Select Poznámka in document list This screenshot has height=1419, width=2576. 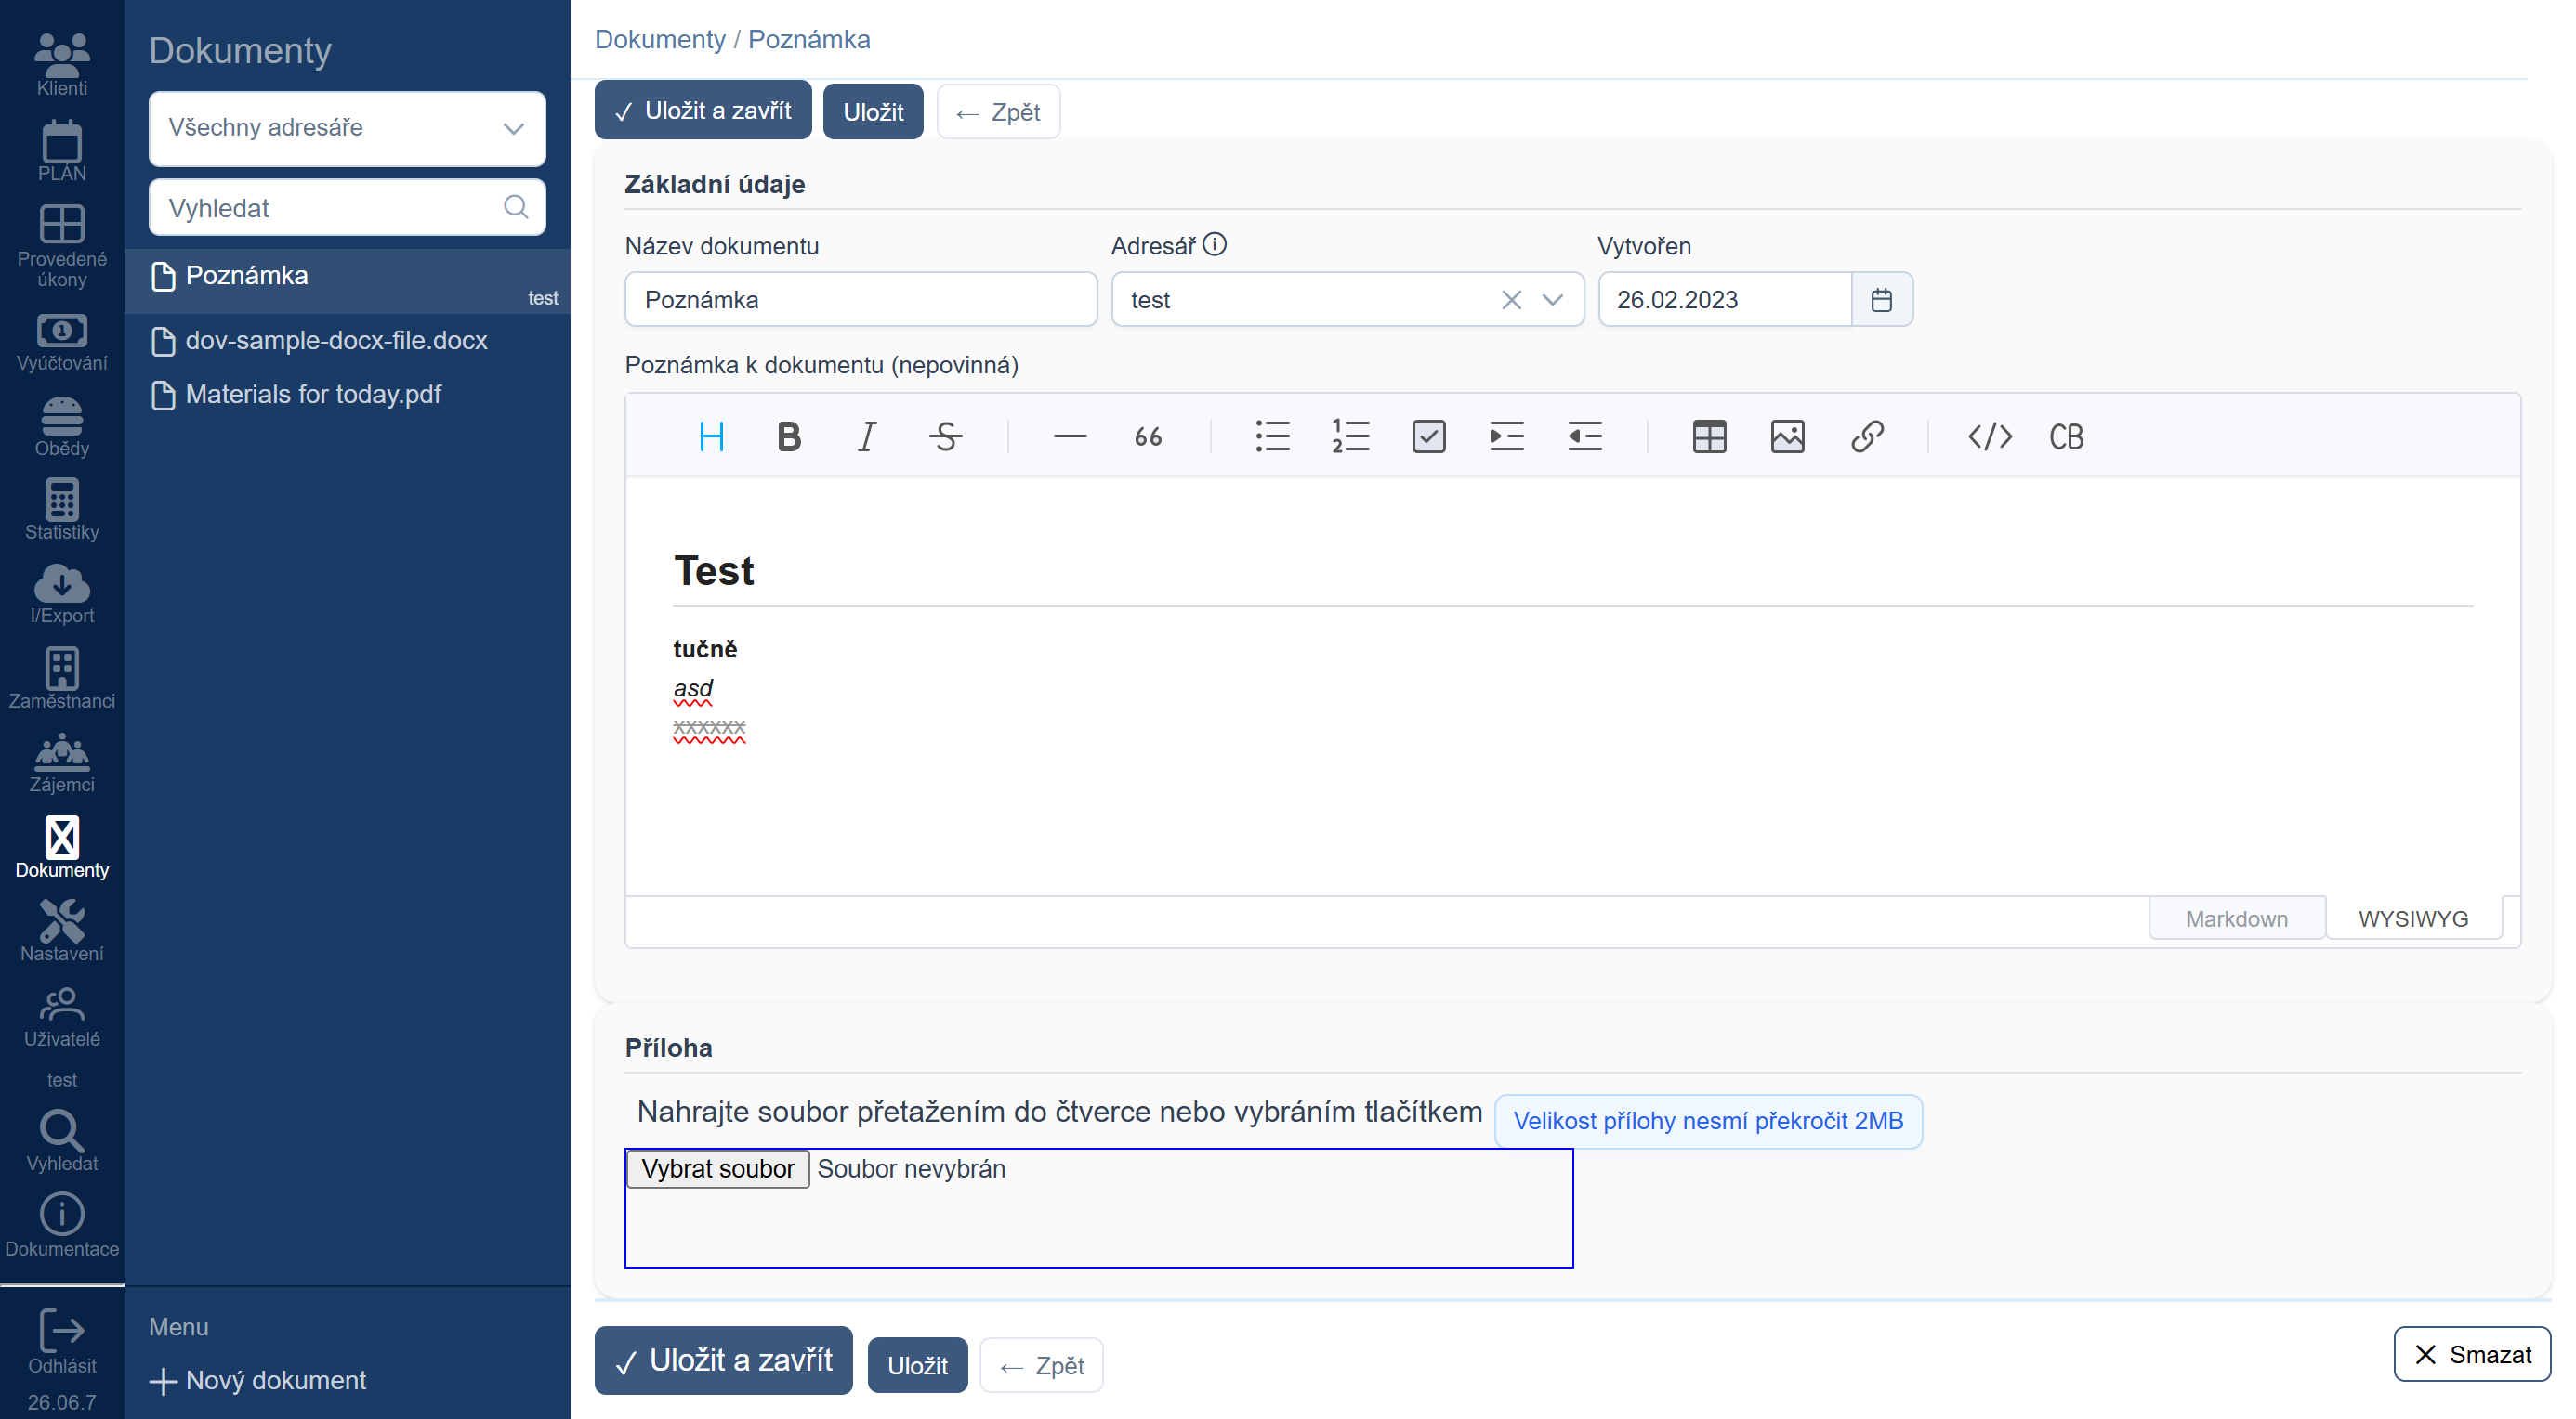tap(347, 280)
